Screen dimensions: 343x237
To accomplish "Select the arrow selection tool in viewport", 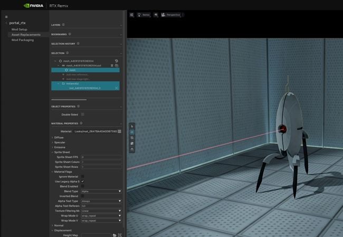I will point(132,126).
